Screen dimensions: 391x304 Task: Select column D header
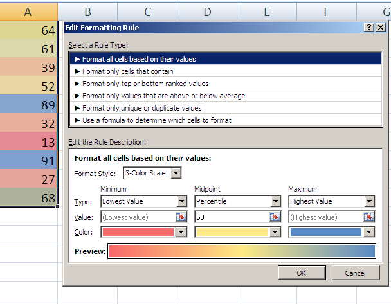(207, 12)
